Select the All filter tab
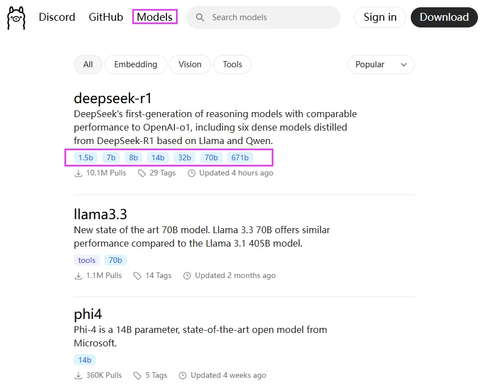Screen dimensions: 483x389 [87, 64]
